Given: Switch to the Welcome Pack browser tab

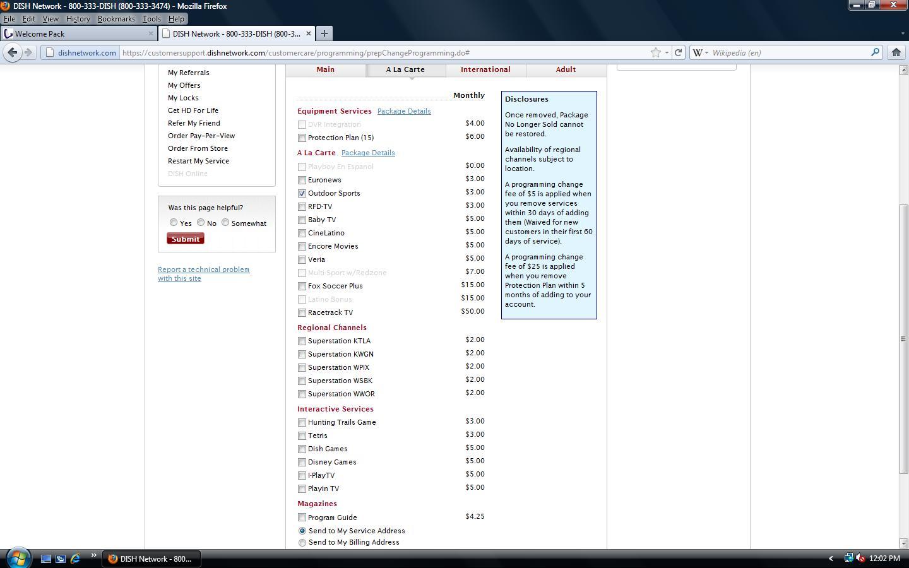Looking at the screenshot, I should (78, 33).
